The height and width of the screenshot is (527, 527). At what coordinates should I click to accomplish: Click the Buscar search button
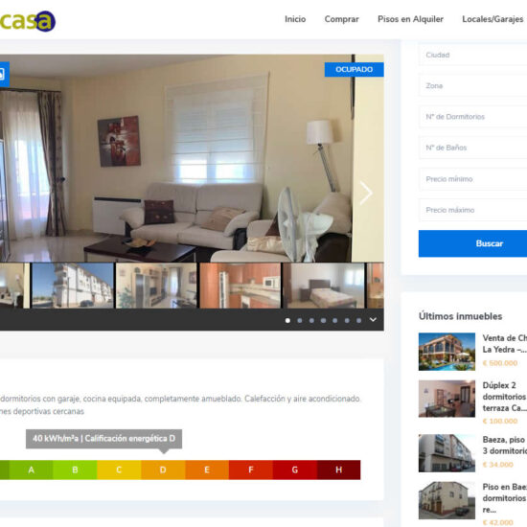click(472, 243)
